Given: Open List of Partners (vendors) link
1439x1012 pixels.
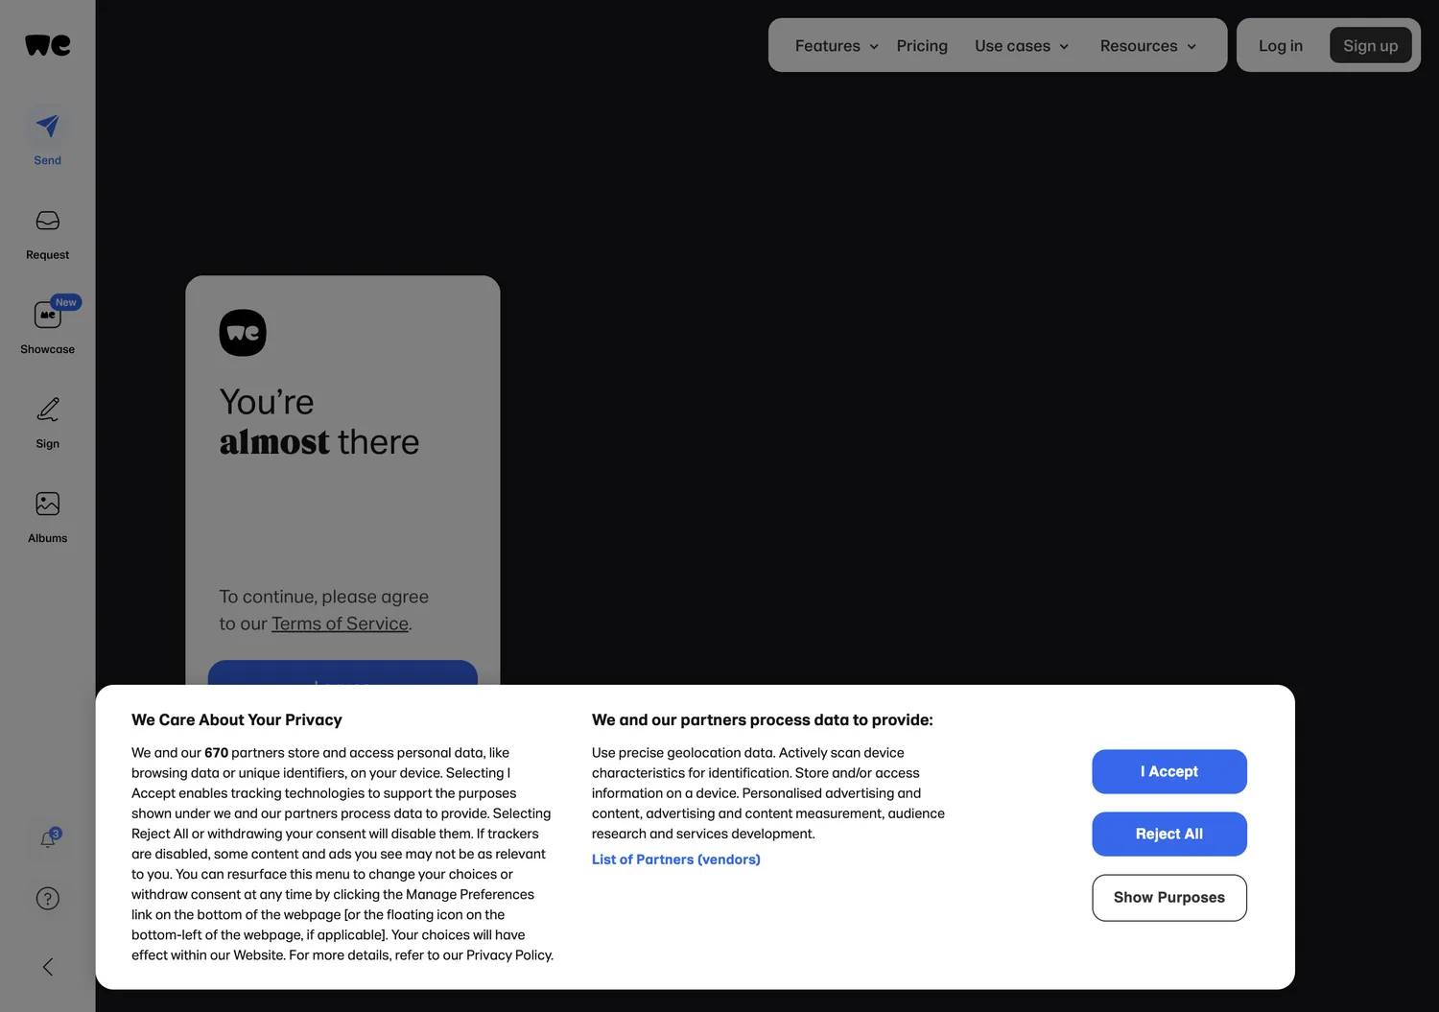Looking at the screenshot, I should [x=676, y=859].
